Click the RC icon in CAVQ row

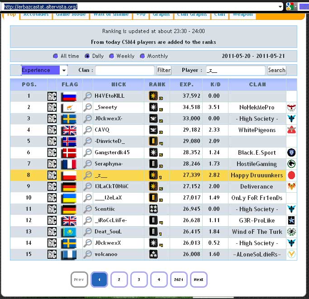[x=52, y=130]
